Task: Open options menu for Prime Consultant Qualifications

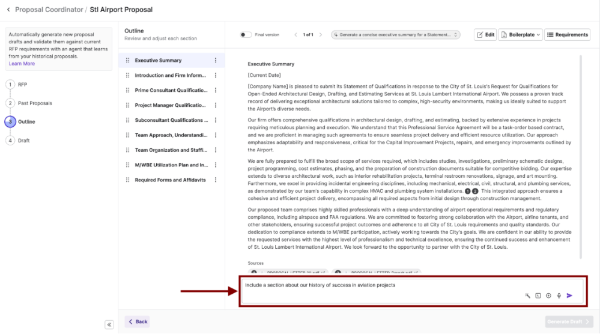Action: (216, 90)
